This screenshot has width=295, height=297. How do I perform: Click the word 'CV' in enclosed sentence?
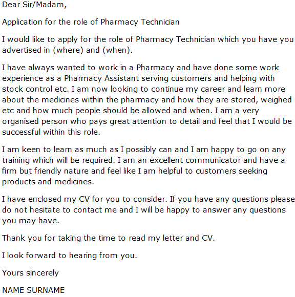84,200
